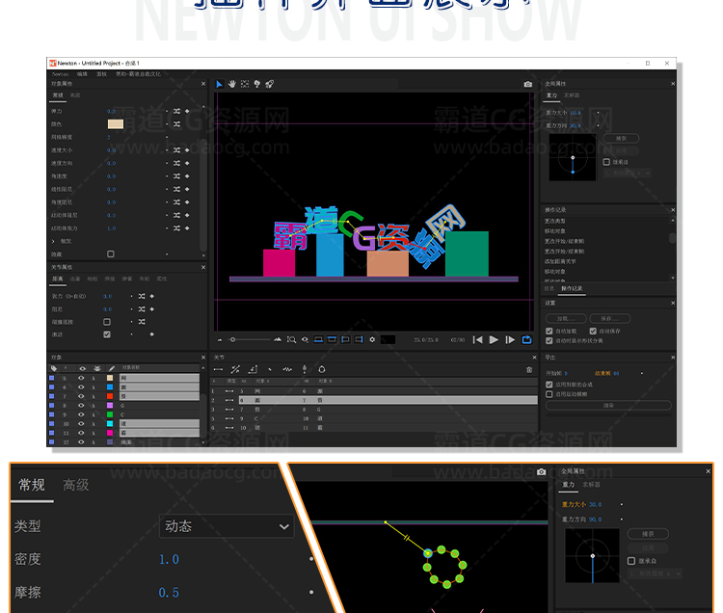Click the 捕获 button in the main gravity panel
Image resolution: width=723 pixels, height=613 pixels.
(621, 138)
